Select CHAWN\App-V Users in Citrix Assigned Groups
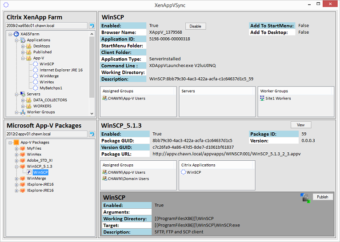Image resolution: width=340 pixels, height=242 pixels. point(127,99)
